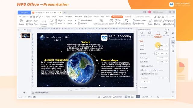The width and height of the screenshot is (193, 108).
Task: Open Picture Outline dropdown
Action: (139, 21)
